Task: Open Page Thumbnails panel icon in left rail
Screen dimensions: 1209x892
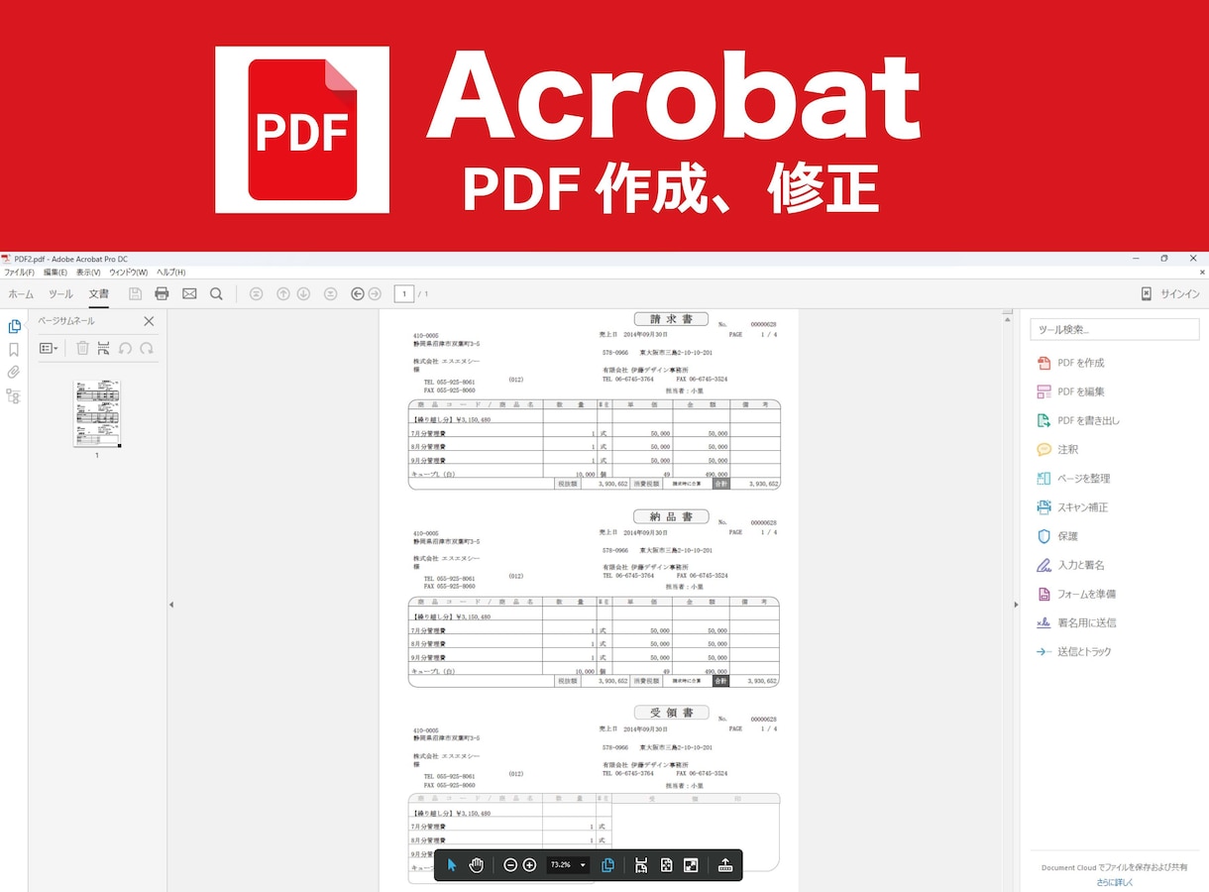Action: (x=14, y=326)
